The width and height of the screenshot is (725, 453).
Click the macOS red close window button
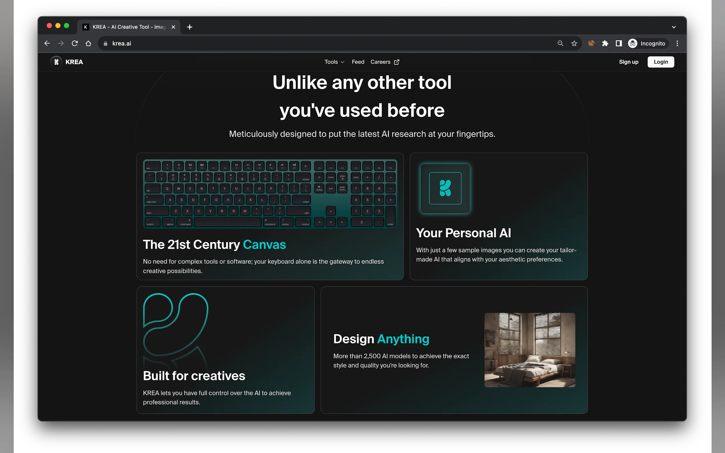coord(49,26)
